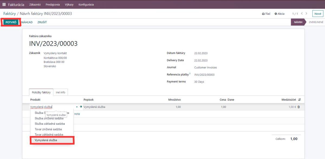Select Vymyslená služba from dropdown list
Image resolution: width=325 pixels, height=159 pixels.
[x=46, y=140]
